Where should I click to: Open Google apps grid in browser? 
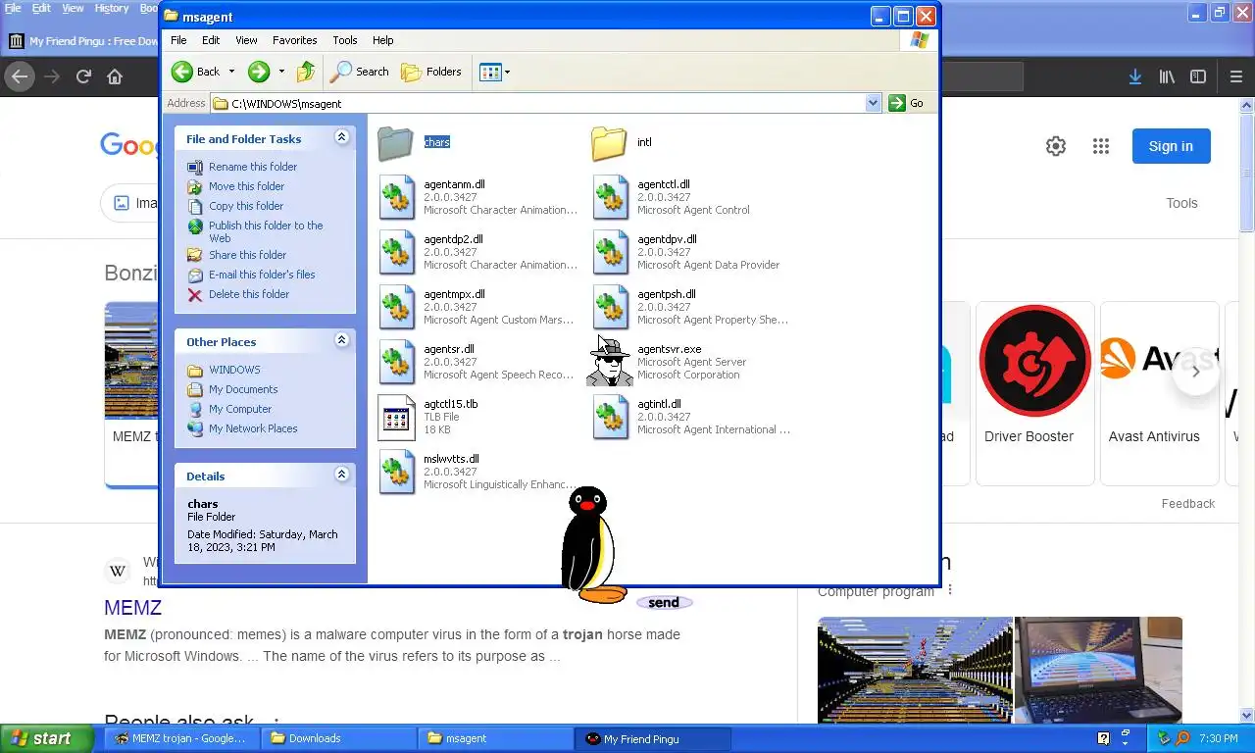click(1101, 146)
